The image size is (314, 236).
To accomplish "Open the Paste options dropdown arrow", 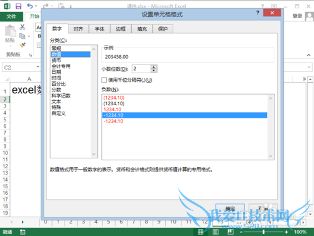I will click(x=10, y=46).
